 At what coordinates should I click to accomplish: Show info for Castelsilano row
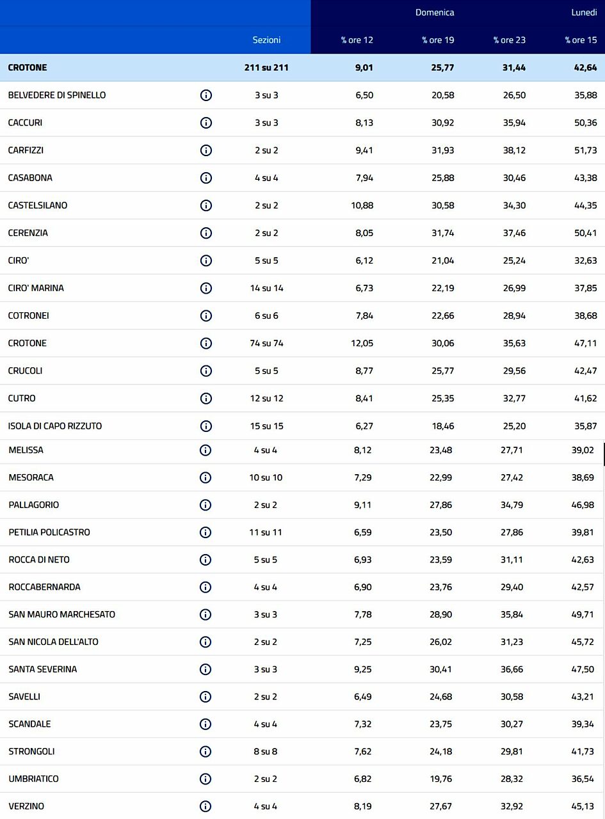pyautogui.click(x=206, y=205)
